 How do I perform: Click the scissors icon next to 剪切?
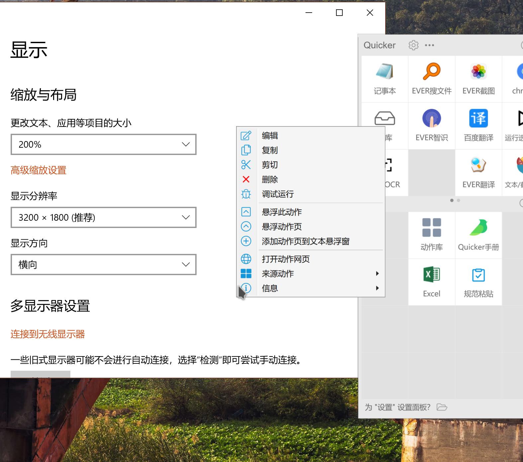coord(246,165)
